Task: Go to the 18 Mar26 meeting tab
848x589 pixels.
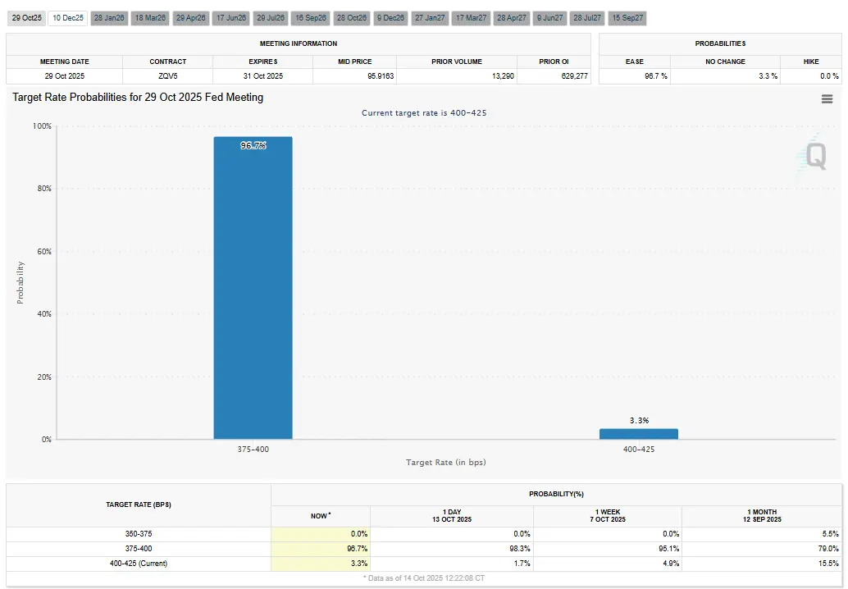Action: click(x=149, y=18)
